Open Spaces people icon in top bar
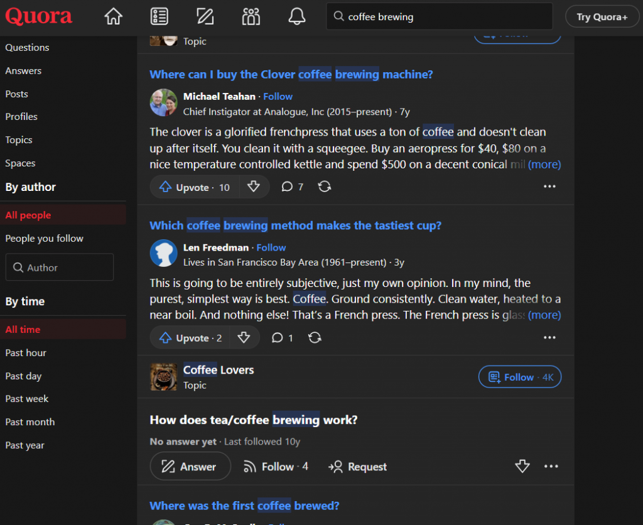The width and height of the screenshot is (643, 525). 251,16
